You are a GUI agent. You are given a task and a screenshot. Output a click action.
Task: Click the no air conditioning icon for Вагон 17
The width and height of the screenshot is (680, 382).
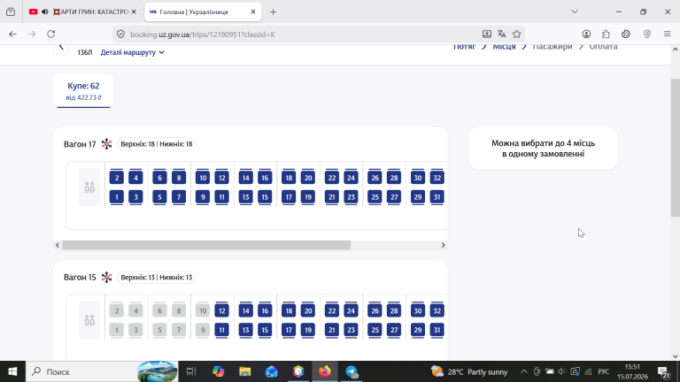click(x=106, y=144)
